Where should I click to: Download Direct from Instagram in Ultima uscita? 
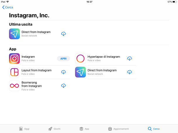[63, 34]
